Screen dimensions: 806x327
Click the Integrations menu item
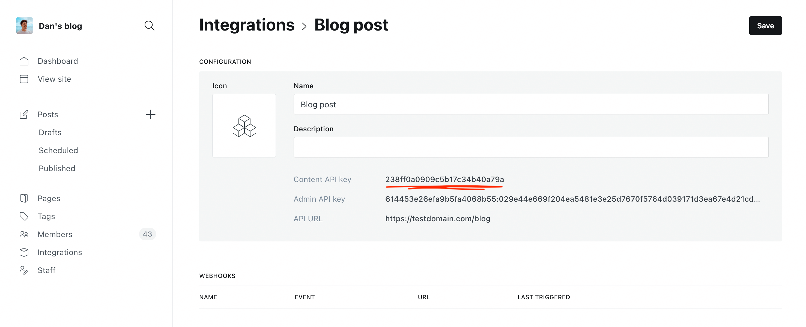point(60,252)
